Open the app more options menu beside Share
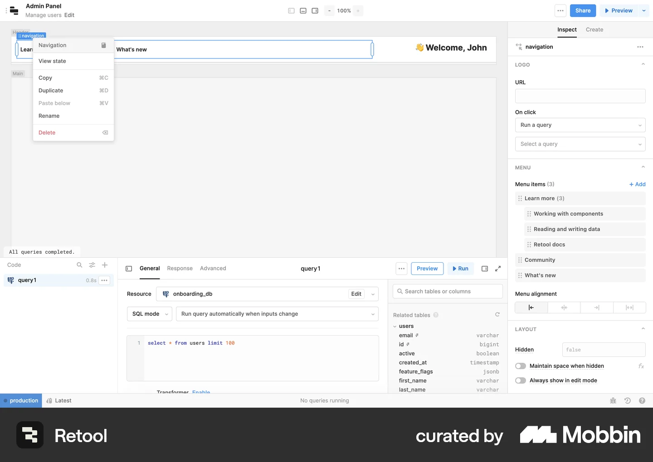 click(x=560, y=11)
